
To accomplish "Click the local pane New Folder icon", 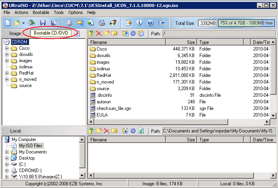I will tap(99, 131).
